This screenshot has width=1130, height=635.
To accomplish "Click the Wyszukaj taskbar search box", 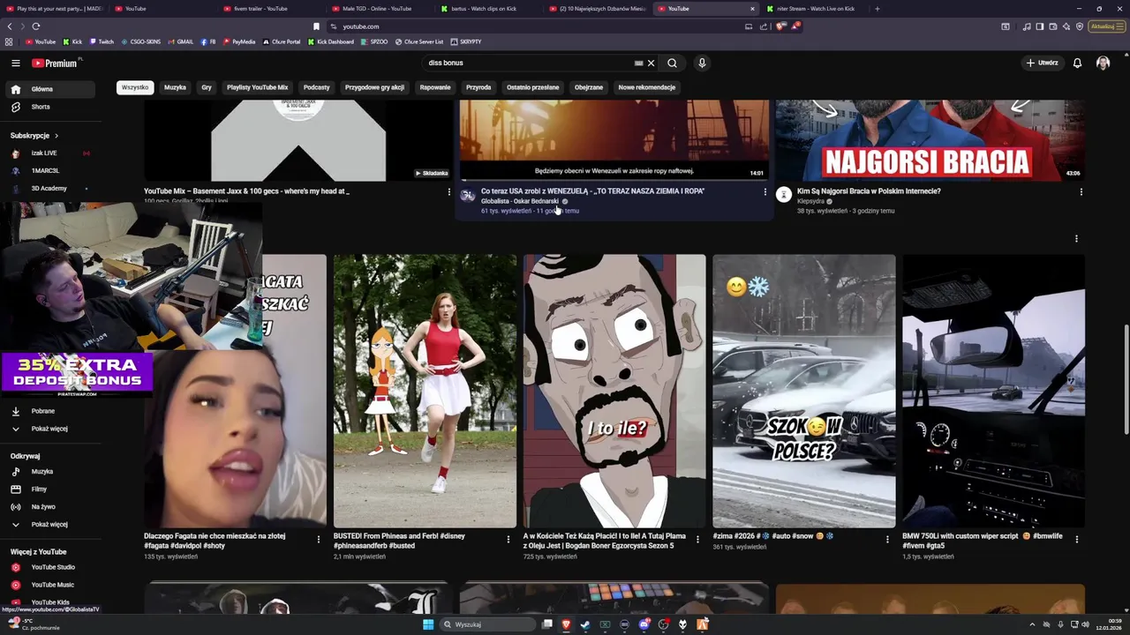I will click(488, 624).
